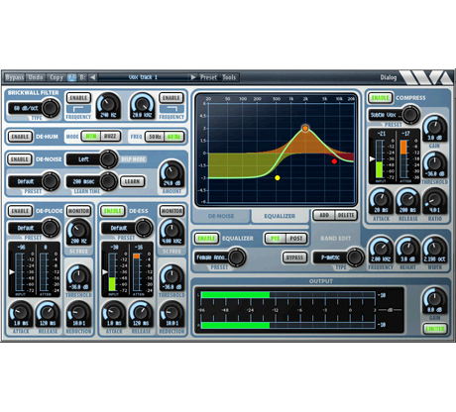The image size is (456, 412).
Task: Select the orange EQ band node
Action: pyautogui.click(x=305, y=128)
